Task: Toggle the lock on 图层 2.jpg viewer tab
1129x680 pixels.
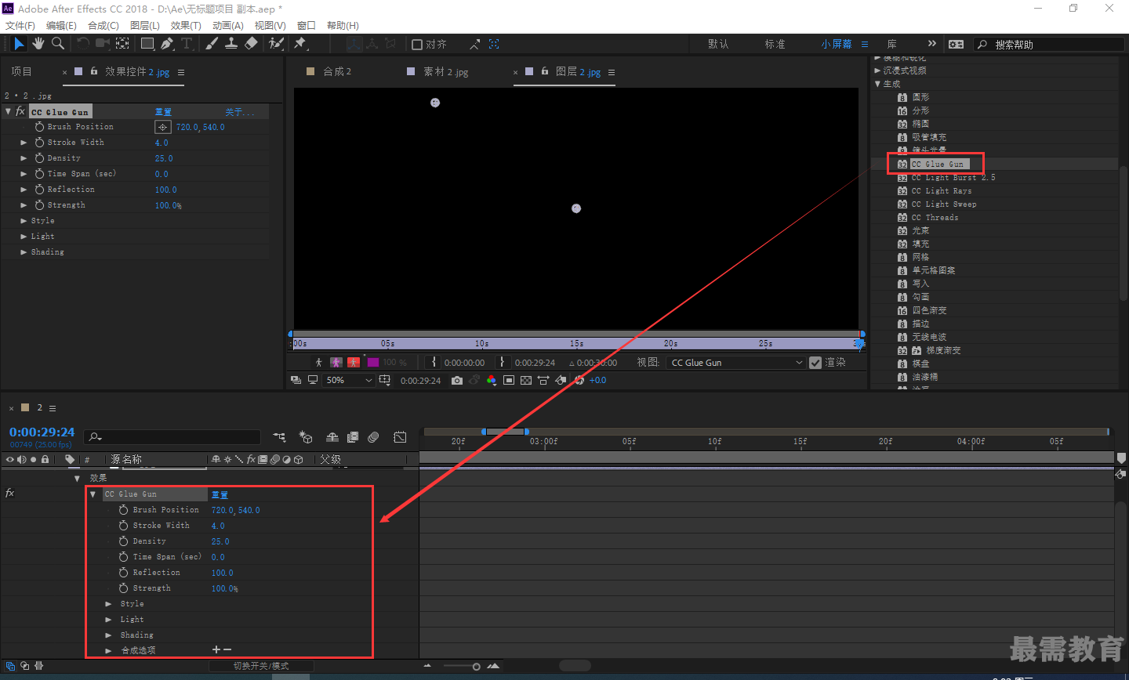Action: point(545,71)
